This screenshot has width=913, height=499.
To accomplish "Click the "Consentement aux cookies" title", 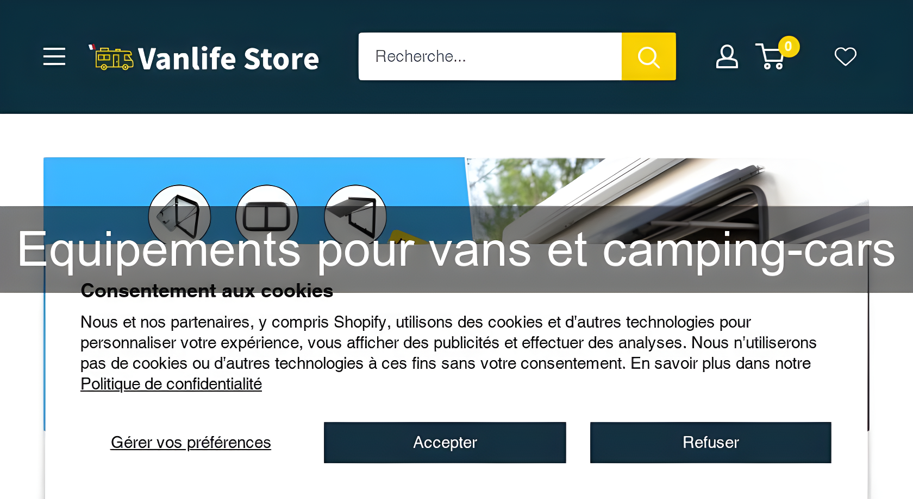I will point(207,292).
